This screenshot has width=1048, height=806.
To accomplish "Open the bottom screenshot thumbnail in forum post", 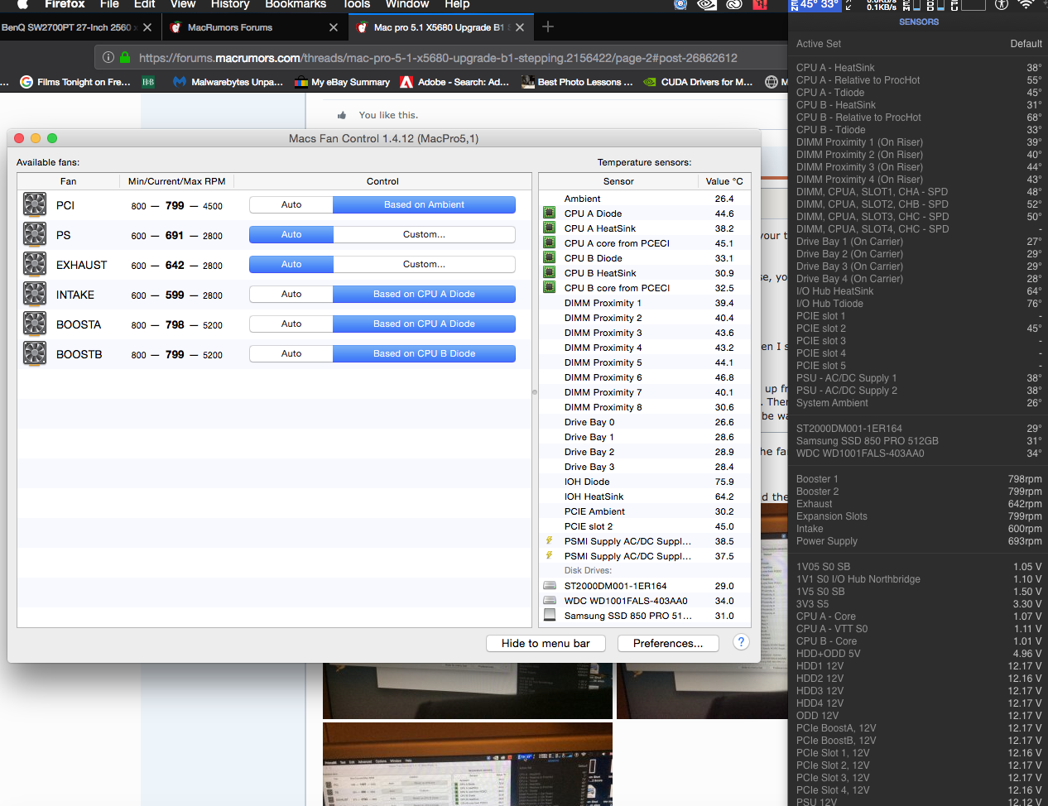I will pos(468,763).
